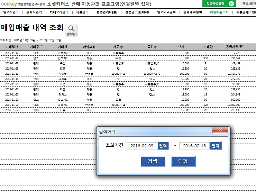Click the 제품명 column header
Viewport: 256px width, 192px height.
(x=118, y=47)
